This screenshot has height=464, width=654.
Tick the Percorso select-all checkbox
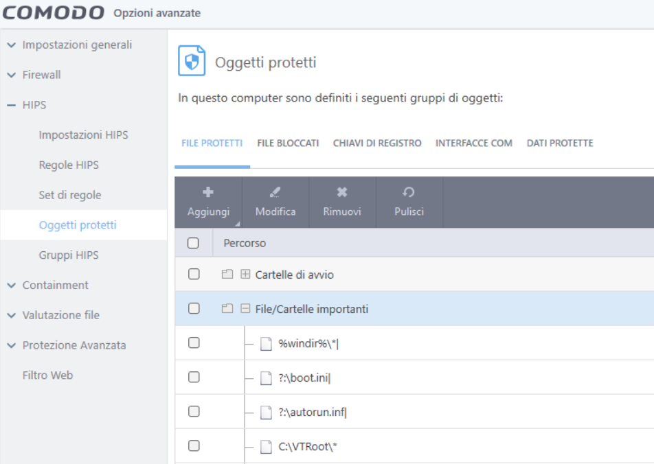(x=193, y=243)
